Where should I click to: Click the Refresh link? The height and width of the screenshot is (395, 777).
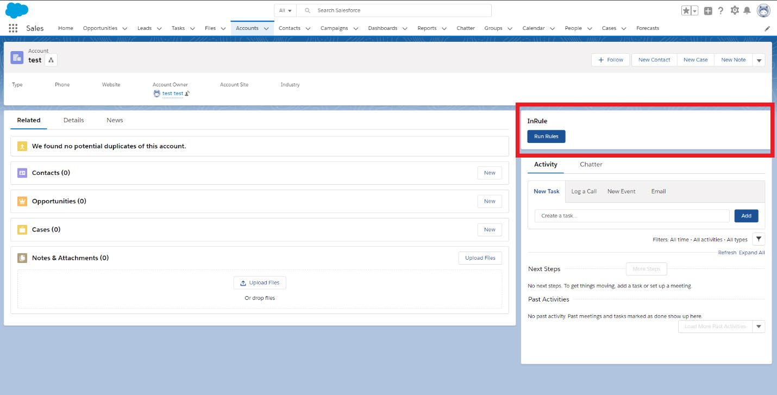(x=727, y=253)
